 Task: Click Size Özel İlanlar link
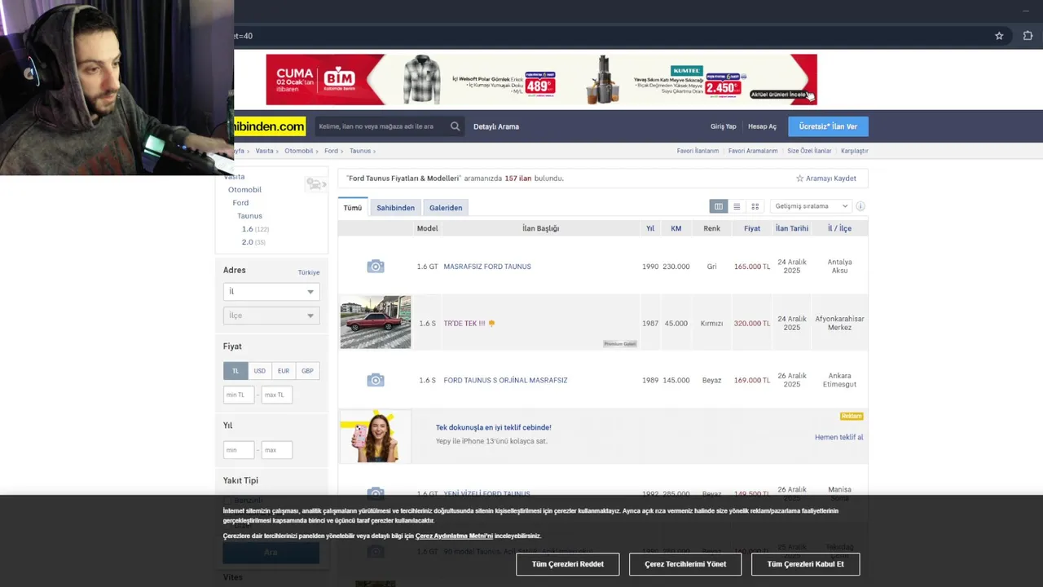809,151
